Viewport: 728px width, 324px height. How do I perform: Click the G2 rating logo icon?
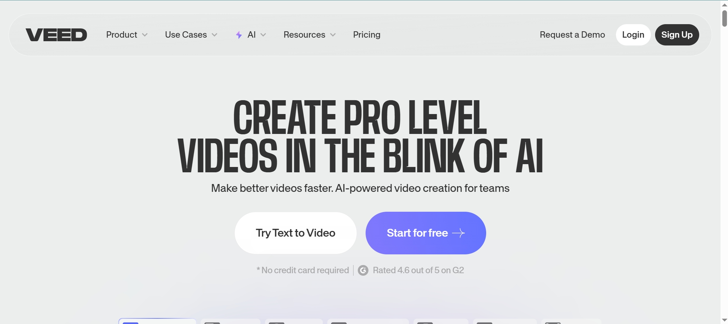pos(363,270)
